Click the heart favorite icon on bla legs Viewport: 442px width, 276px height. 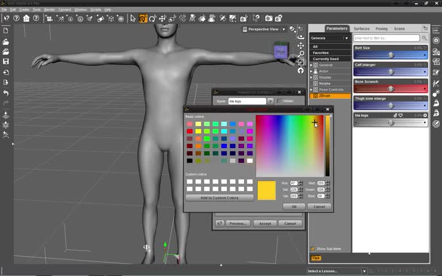(401, 115)
